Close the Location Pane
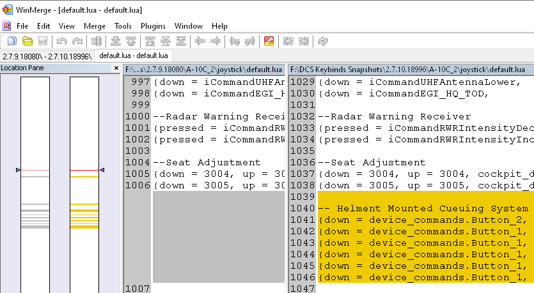The image size is (534, 293). pos(116,68)
